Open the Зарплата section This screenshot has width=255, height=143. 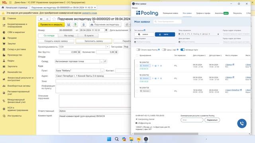click(x=12, y=66)
